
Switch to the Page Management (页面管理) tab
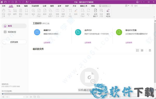click(x=35, y=6)
